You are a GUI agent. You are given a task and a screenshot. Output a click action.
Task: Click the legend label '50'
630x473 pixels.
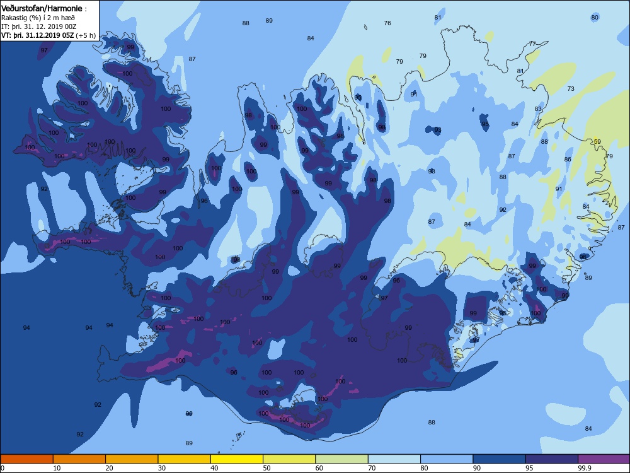[266, 468]
